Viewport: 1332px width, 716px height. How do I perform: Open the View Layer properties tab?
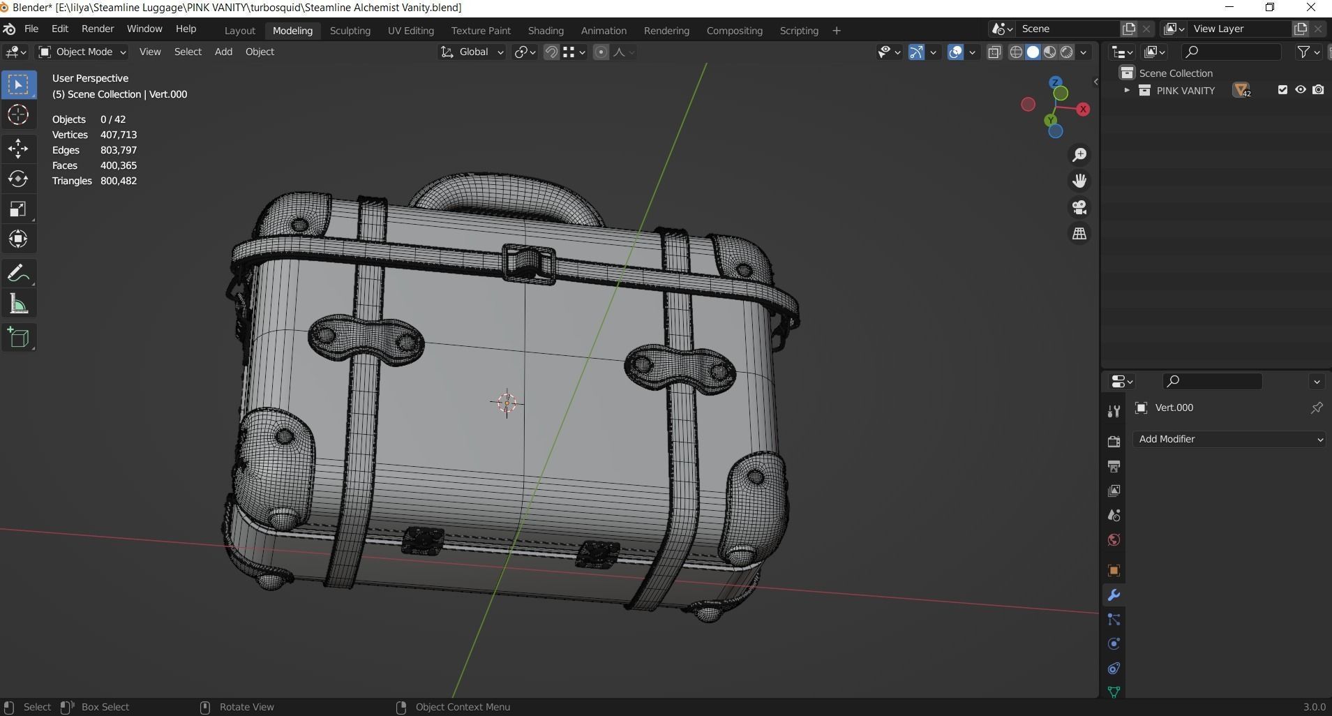[1114, 491]
